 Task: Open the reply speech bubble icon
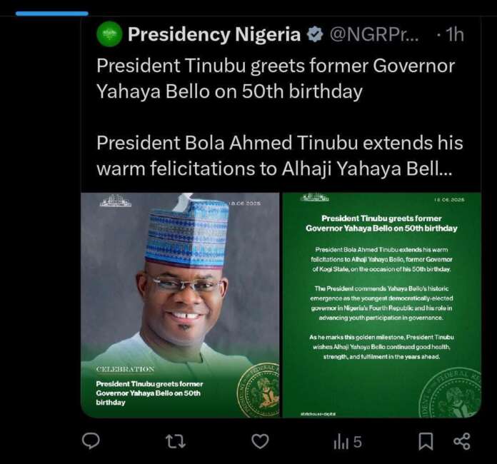point(91,441)
